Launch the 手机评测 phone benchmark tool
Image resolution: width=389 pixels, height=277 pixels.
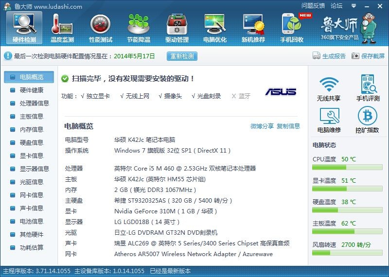[368, 88]
